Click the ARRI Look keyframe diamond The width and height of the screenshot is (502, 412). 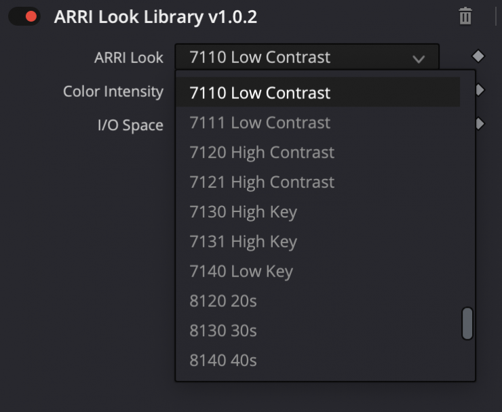478,56
